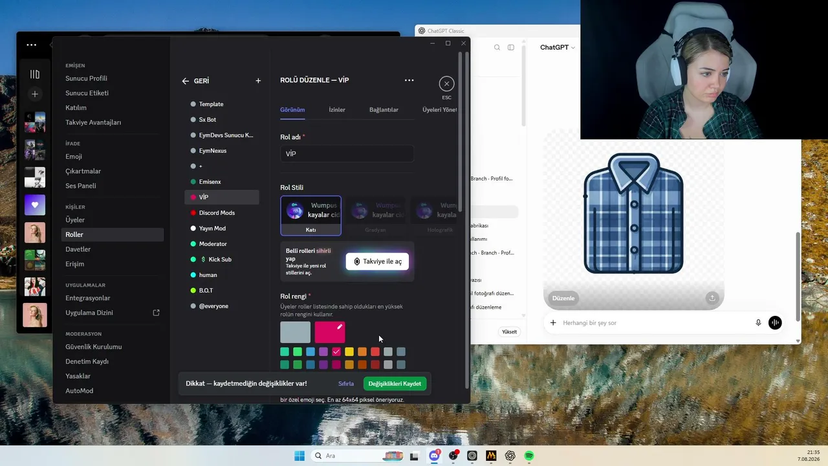
Task: Open Discord from the taskbar
Action: [x=435, y=456]
